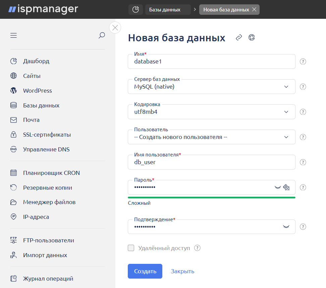Open the Кодировка dropdown list
The height and width of the screenshot is (288, 326).
tap(212, 112)
